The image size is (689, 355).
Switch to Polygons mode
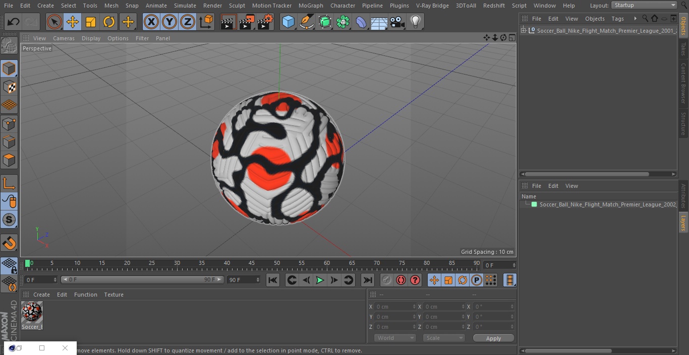pyautogui.click(x=9, y=161)
